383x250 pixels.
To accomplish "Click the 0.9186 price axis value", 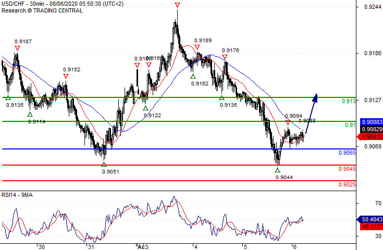I will point(373,53).
